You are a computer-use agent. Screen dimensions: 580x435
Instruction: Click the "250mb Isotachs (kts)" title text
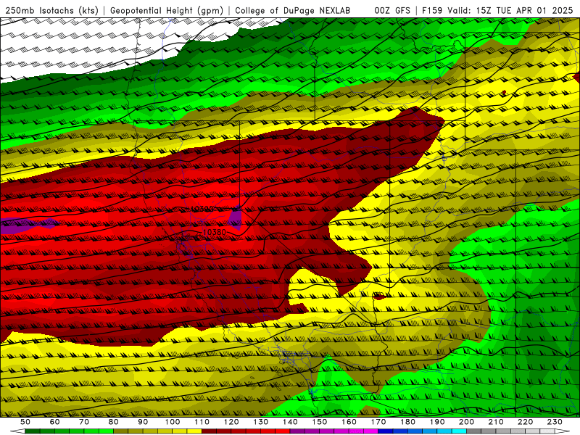pos(51,11)
